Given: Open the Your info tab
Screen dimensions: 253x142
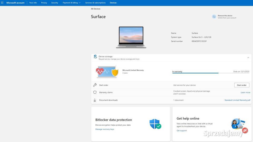Looking at the screenshot, I should (33, 3).
